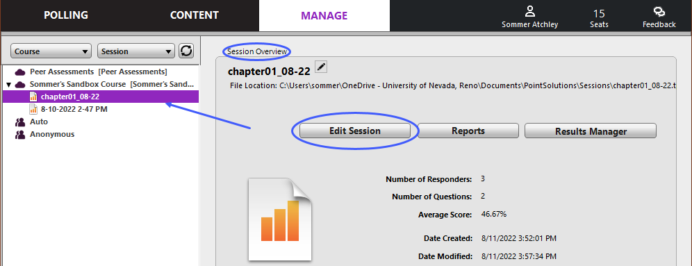
Task: Click the Date Created value
Action: point(518,239)
